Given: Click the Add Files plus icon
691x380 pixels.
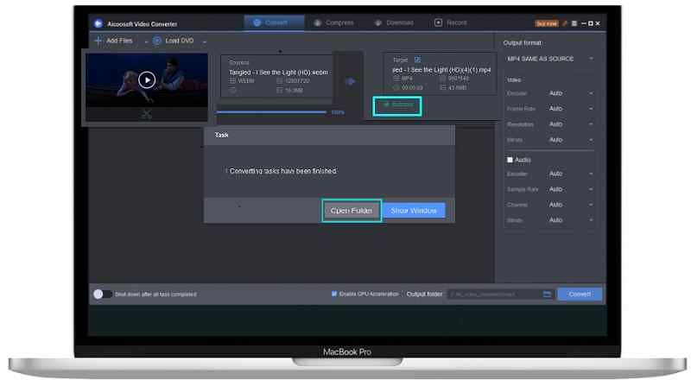Looking at the screenshot, I should tap(98, 41).
